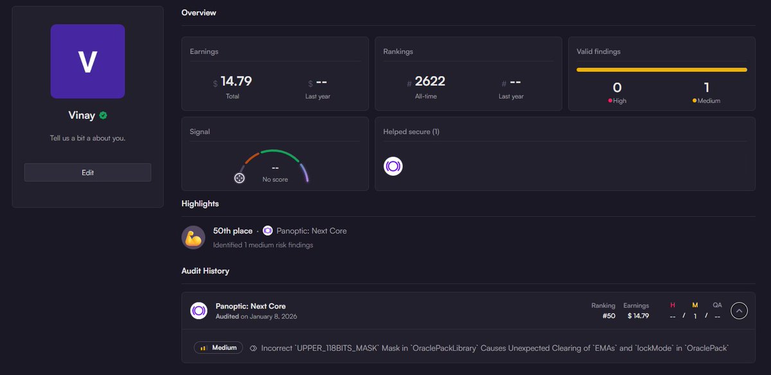Click the green verified badge beside Vinay

point(103,116)
